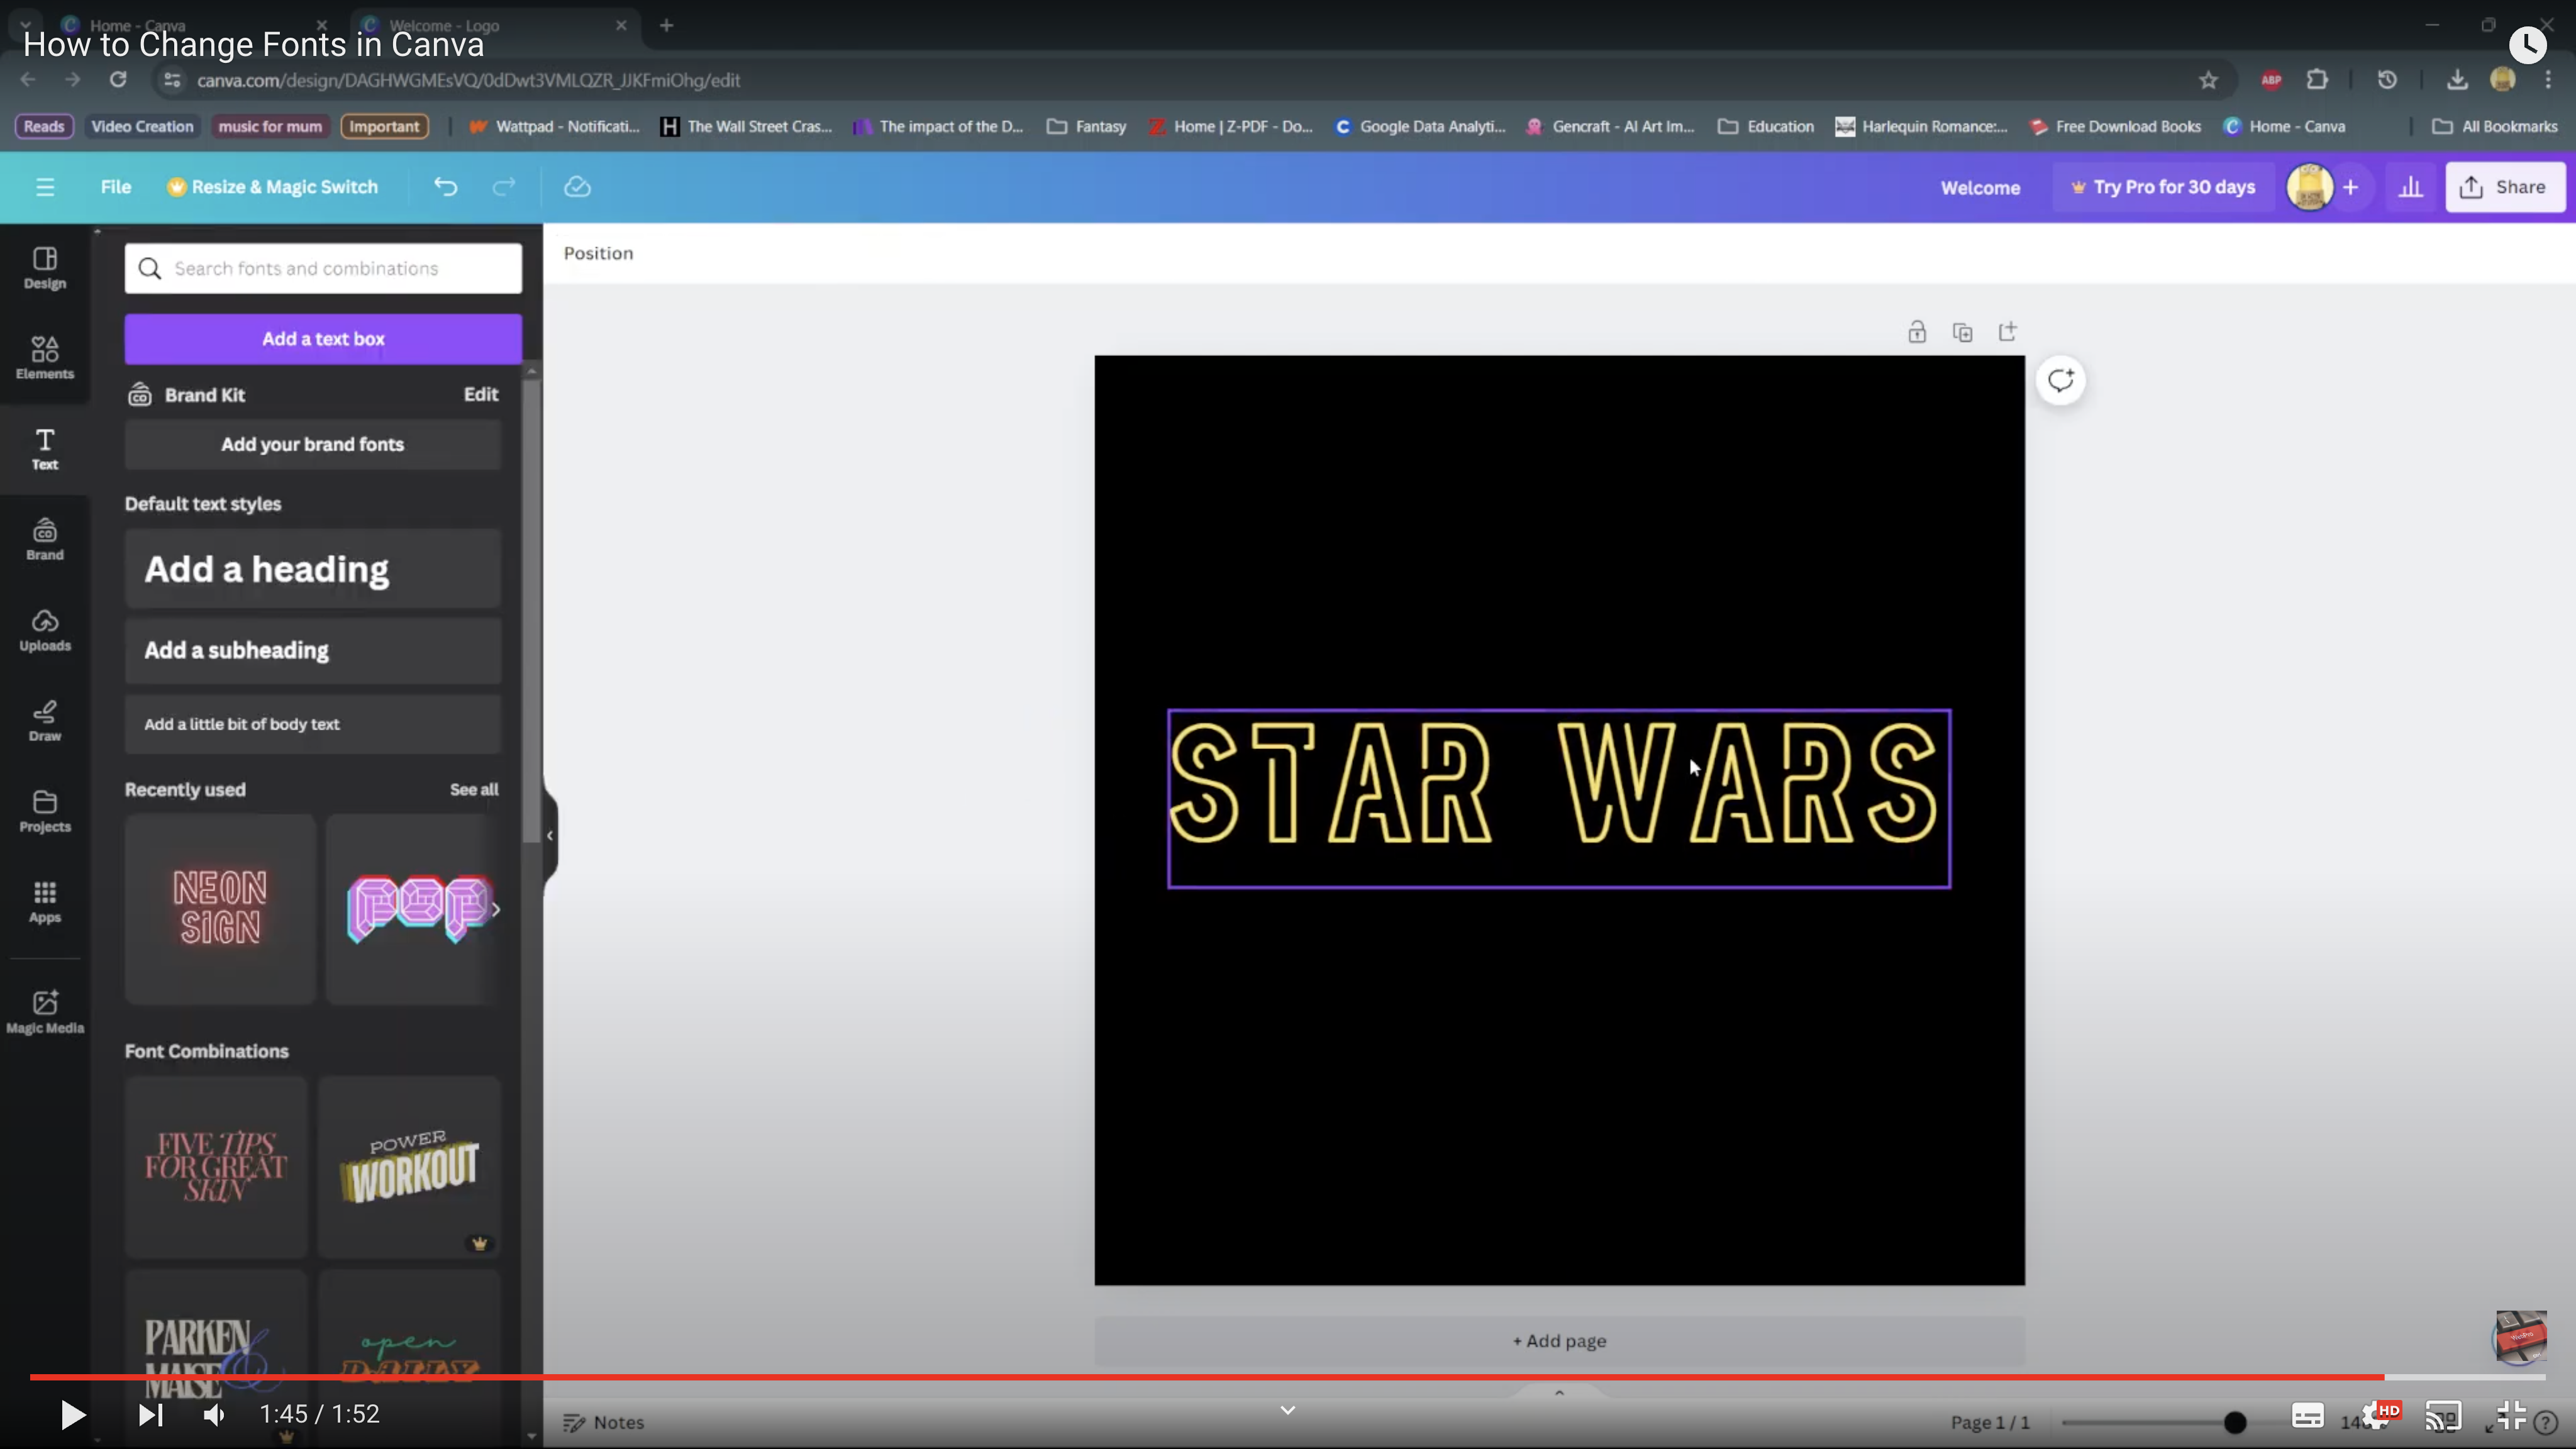Open the Projects panel
Image resolution: width=2576 pixels, height=1449 pixels.
45,811
